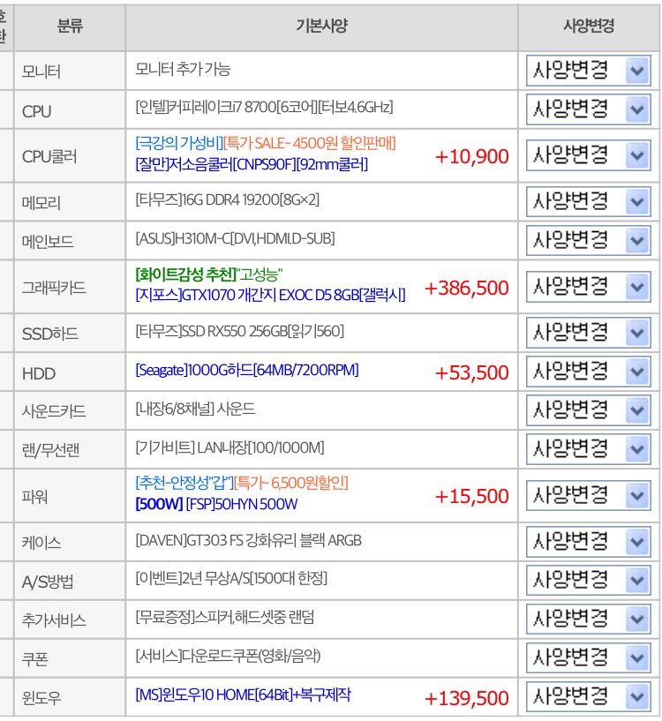Click the ASUS H310M-C mainboard text

(x=235, y=238)
